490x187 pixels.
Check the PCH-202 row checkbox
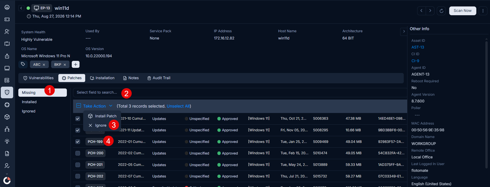[78, 176]
